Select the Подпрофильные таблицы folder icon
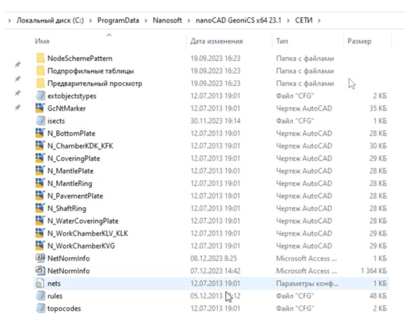 (40, 71)
